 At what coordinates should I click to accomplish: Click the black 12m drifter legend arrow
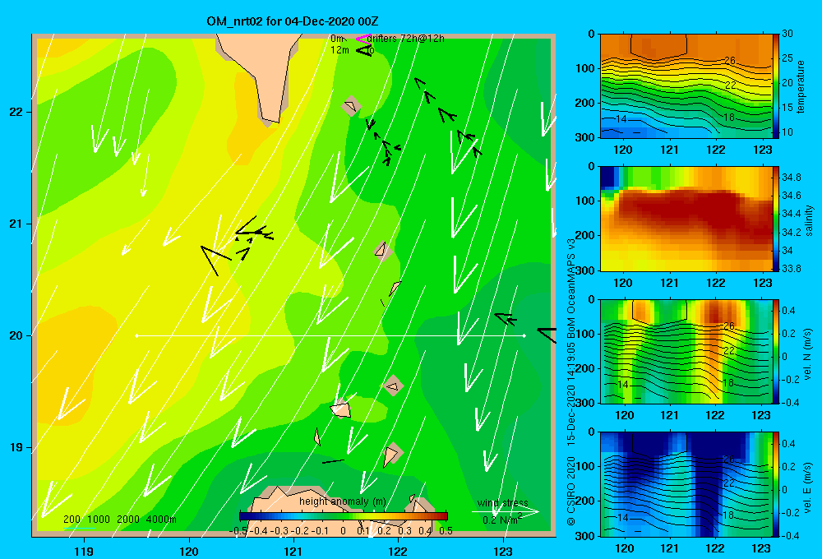coord(363,50)
